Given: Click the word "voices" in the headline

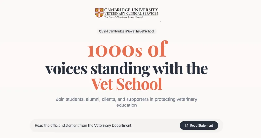Looking at the screenshot, I should pos(66,68).
